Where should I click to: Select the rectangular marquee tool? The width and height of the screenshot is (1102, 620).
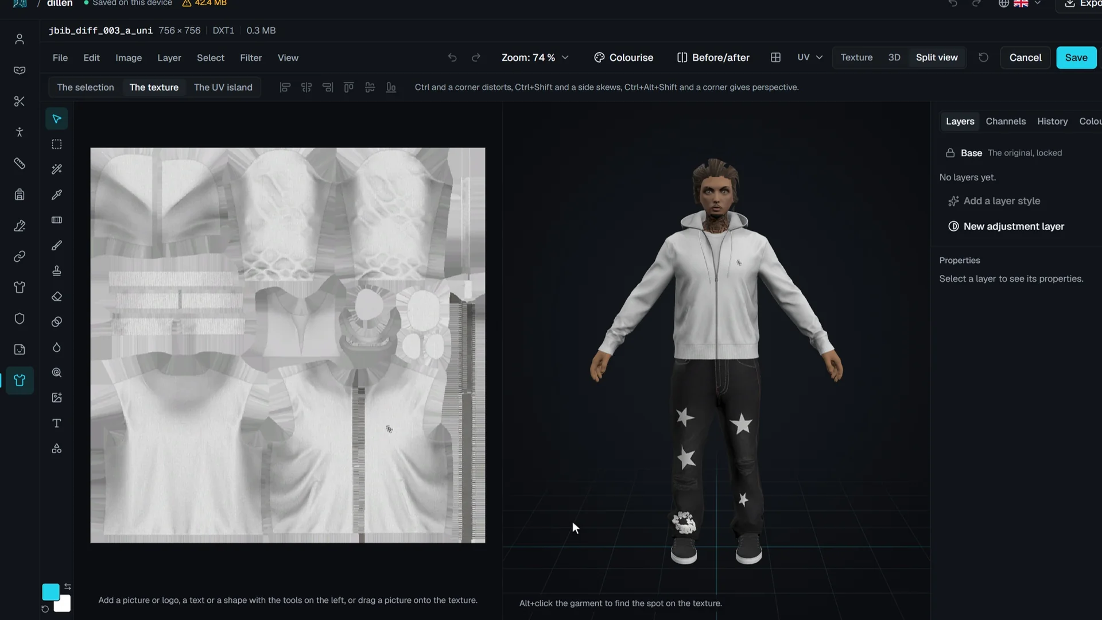(57, 144)
